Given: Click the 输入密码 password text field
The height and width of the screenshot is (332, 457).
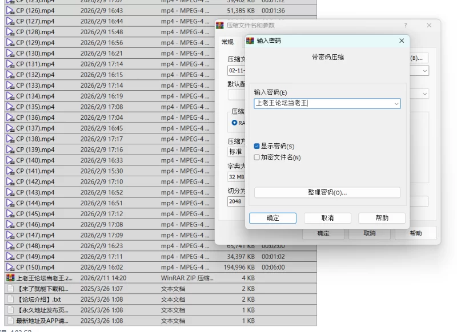Looking at the screenshot, I should pos(323,104).
